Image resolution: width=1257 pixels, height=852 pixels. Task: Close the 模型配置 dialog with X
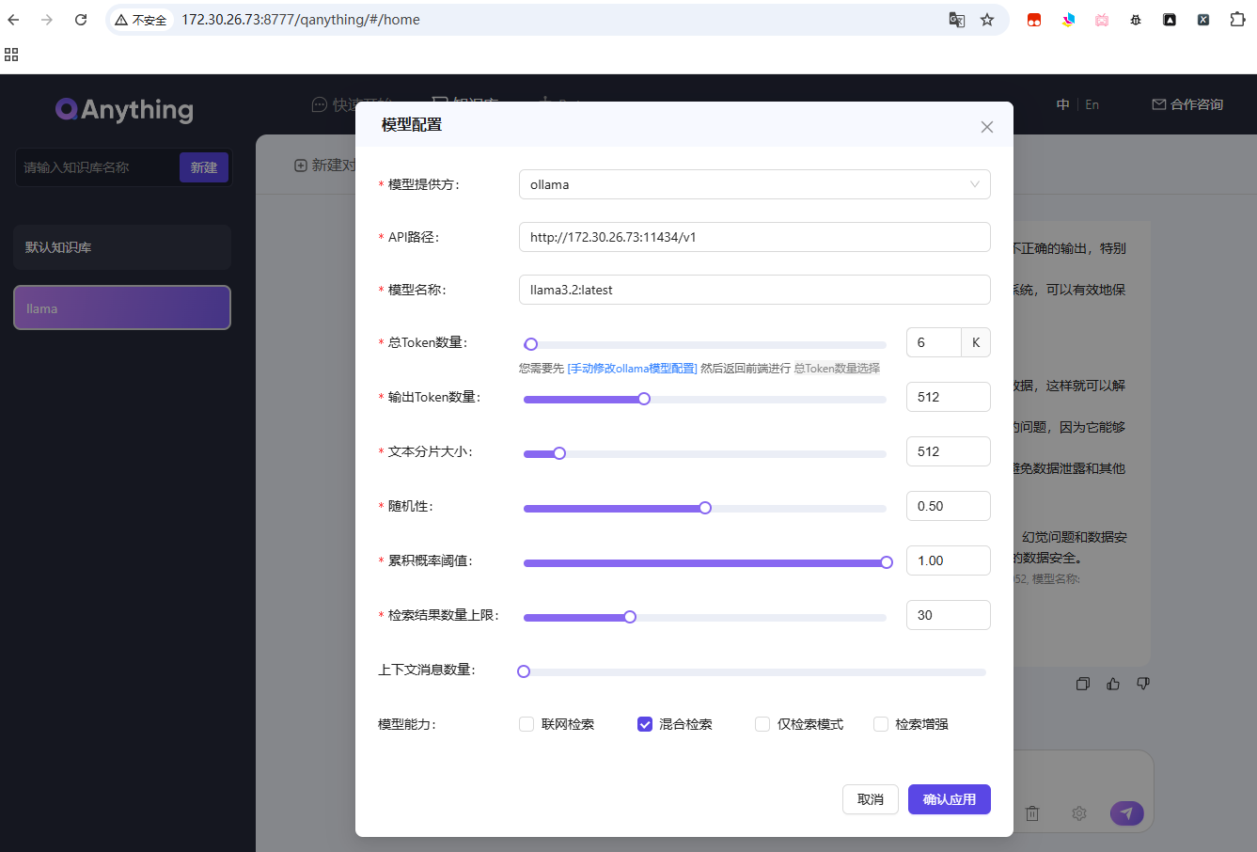tap(986, 127)
